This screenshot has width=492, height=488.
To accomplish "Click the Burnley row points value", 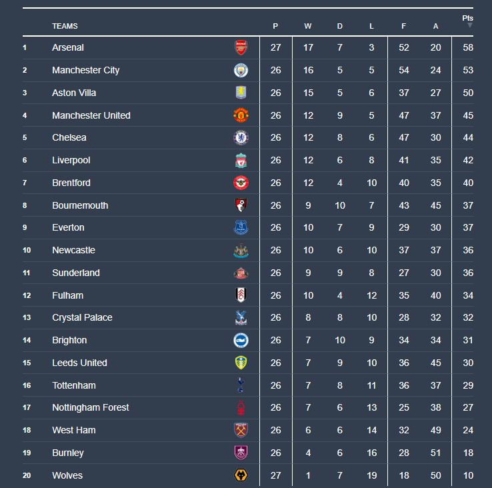I will point(468,453).
